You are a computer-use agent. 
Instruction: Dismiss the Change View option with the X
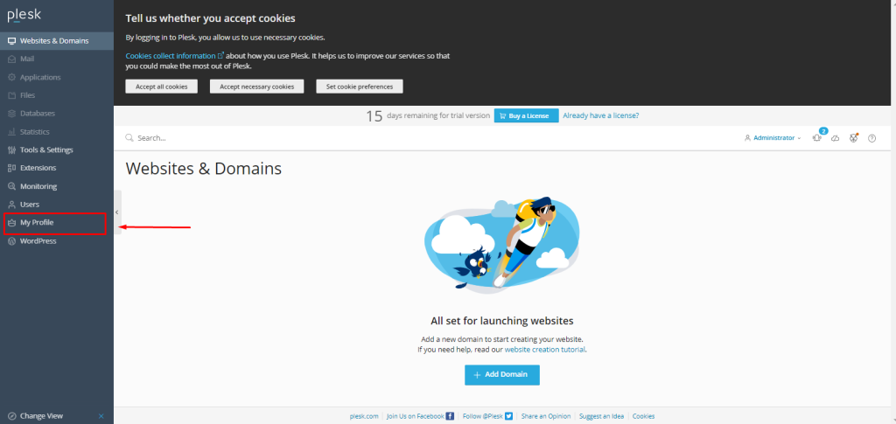point(101,416)
